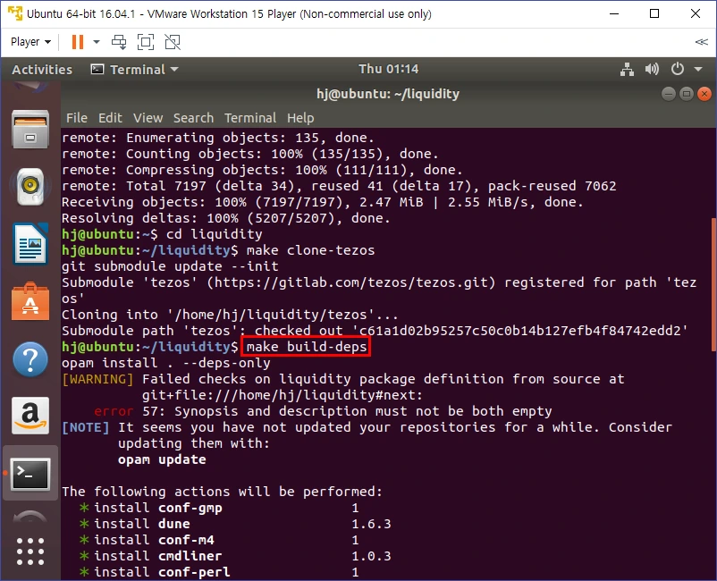717x581 pixels.
Task: Enter full screen mode icon
Action: [146, 42]
